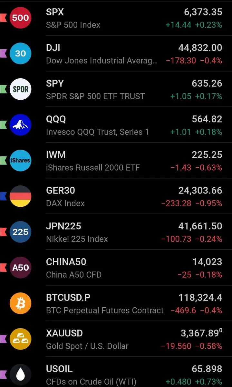Open the iShares logo for IWM
232x387 pixels.
pos(20,160)
